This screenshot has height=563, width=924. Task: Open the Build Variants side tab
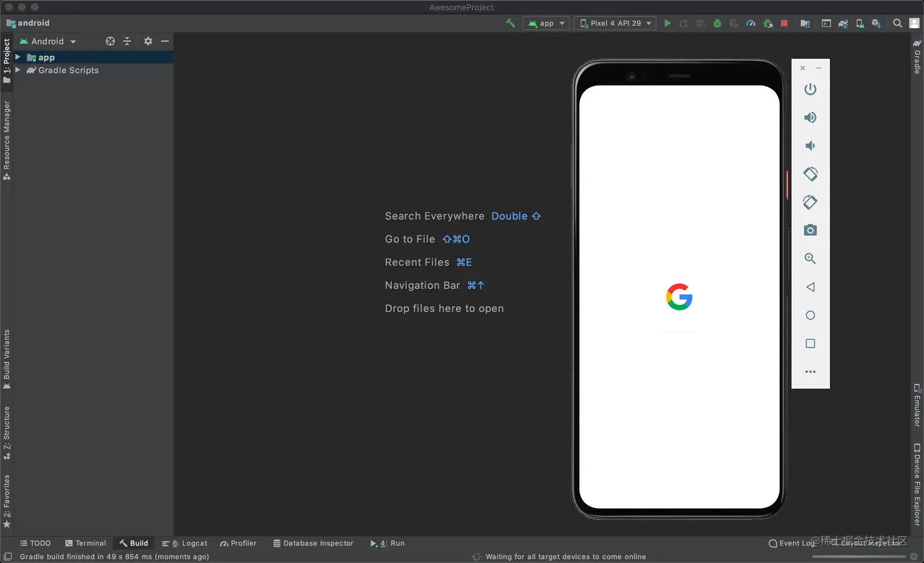[x=7, y=359]
